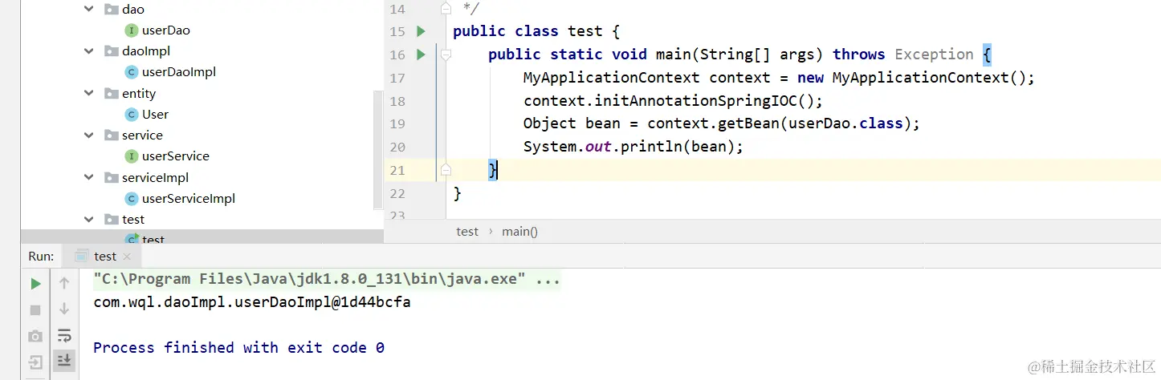Move down the stack trace

coord(64,309)
